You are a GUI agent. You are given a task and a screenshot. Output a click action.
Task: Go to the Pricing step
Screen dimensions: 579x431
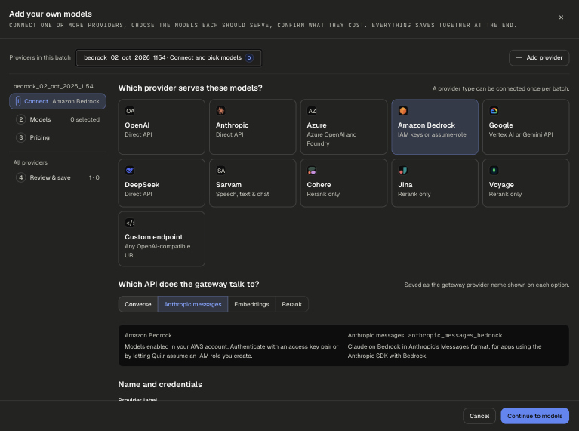(57, 137)
